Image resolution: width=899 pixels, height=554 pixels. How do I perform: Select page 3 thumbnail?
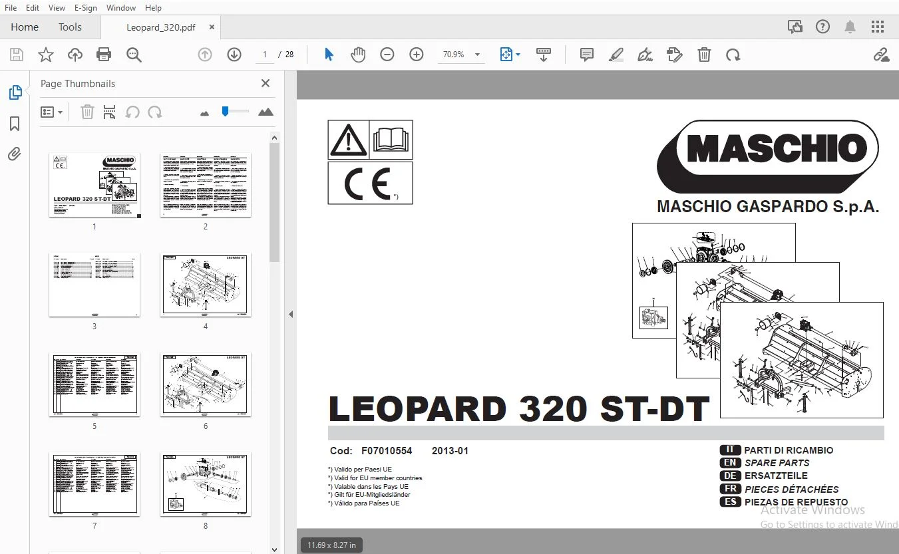(x=94, y=285)
